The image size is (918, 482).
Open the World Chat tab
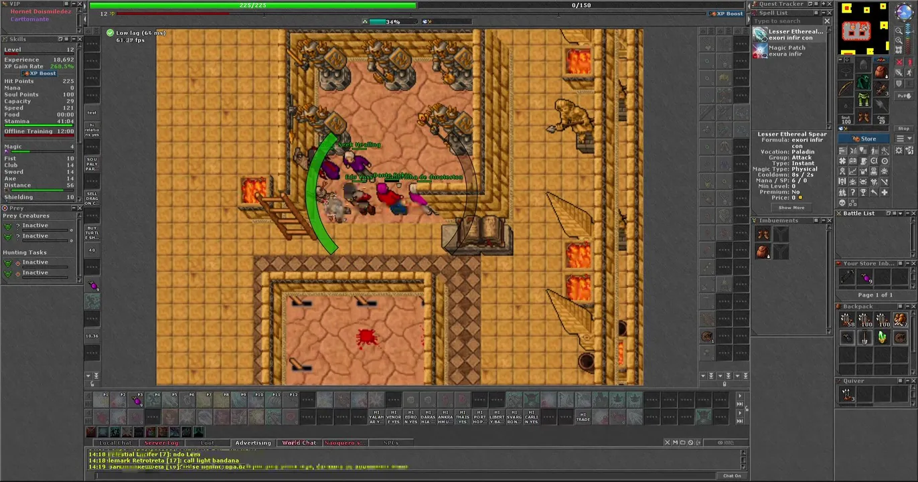point(299,443)
